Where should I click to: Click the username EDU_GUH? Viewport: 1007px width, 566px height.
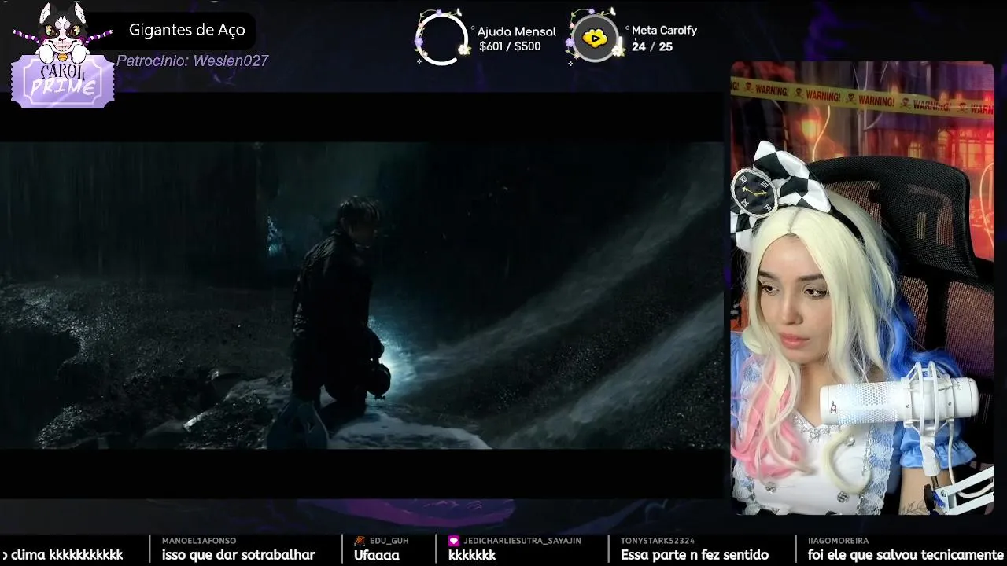point(389,541)
